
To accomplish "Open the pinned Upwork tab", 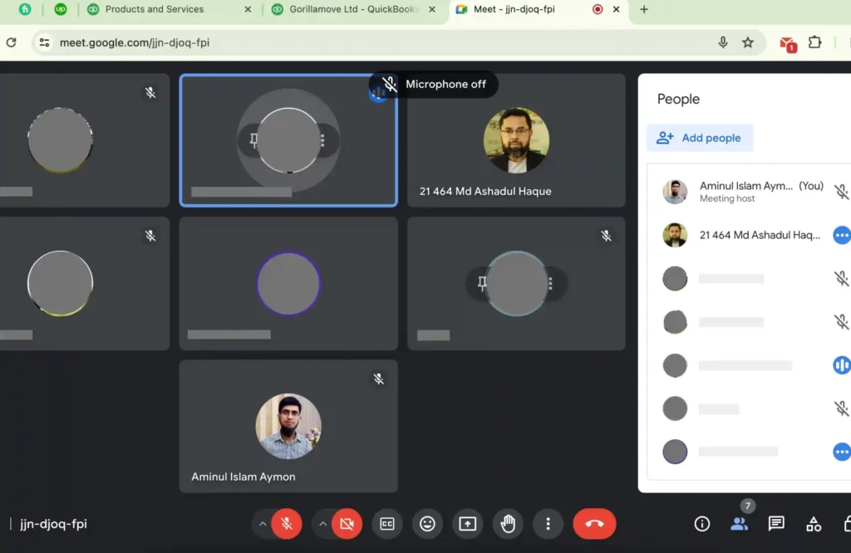I will click(60, 9).
